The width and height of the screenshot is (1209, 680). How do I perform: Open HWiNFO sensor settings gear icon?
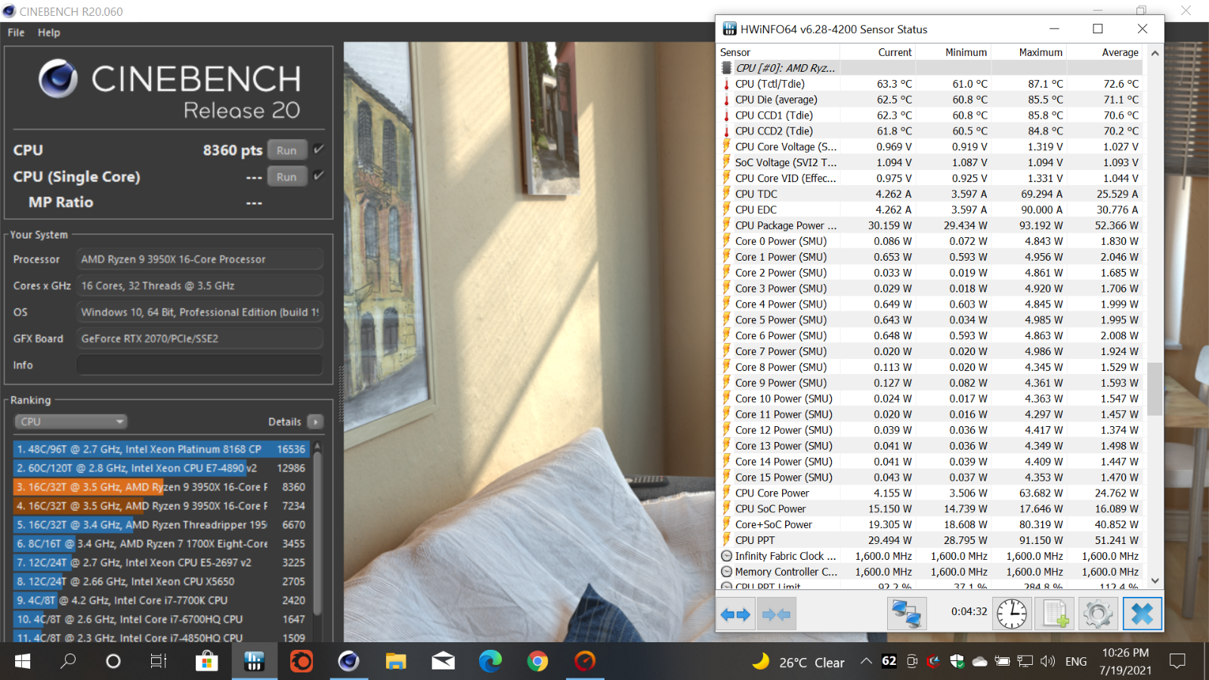click(1098, 614)
